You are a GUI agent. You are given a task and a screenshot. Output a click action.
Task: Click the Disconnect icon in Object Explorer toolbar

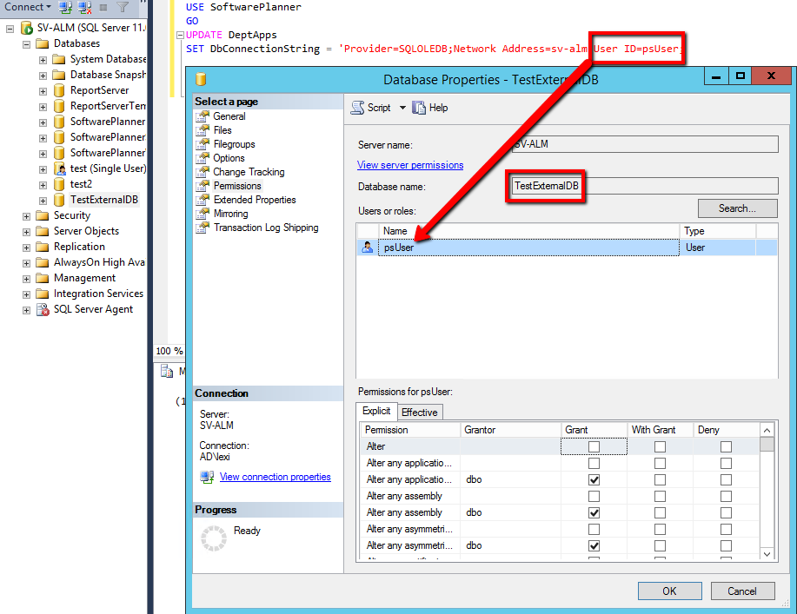click(86, 8)
